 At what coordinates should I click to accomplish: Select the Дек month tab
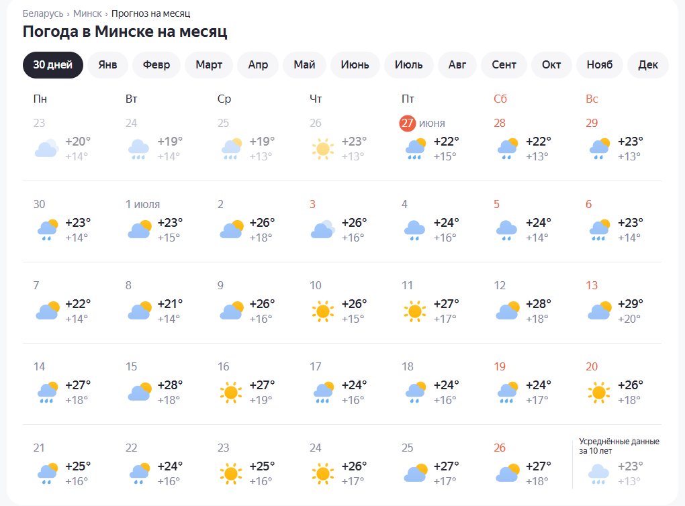648,65
